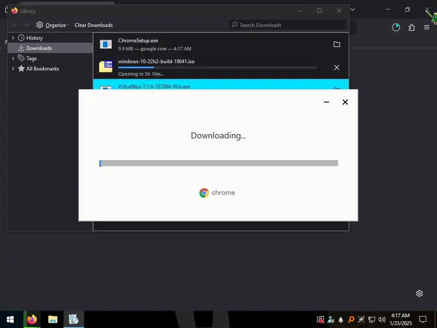Open the notification center icon
Screen dimensions: 437x328
[423, 319]
